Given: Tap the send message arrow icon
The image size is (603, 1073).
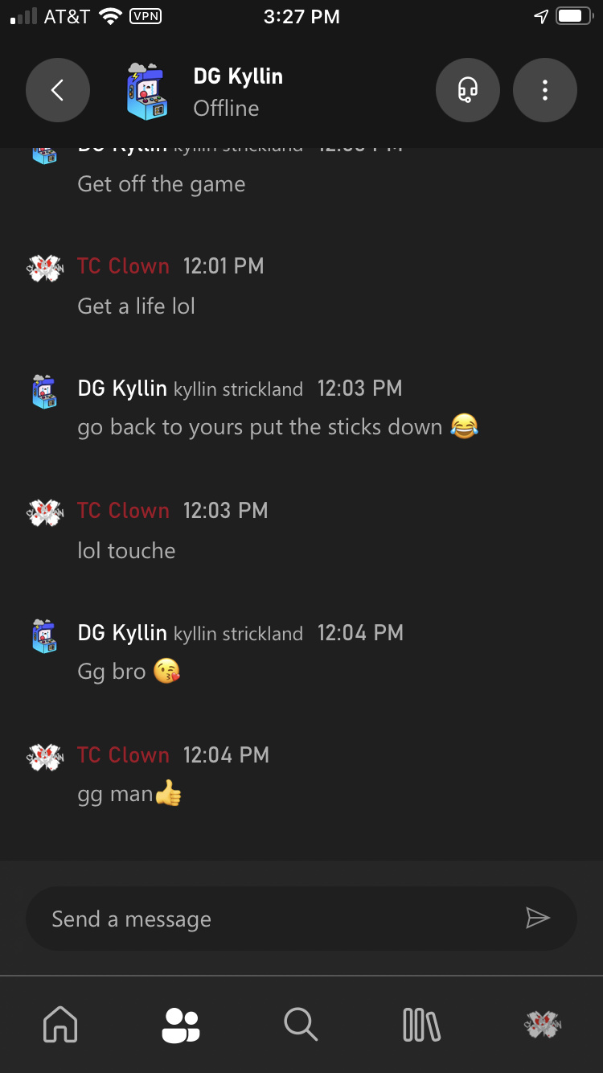Looking at the screenshot, I should 537,918.
